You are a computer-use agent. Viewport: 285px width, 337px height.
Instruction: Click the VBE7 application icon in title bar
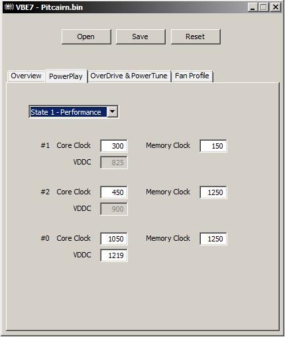(x=9, y=7)
